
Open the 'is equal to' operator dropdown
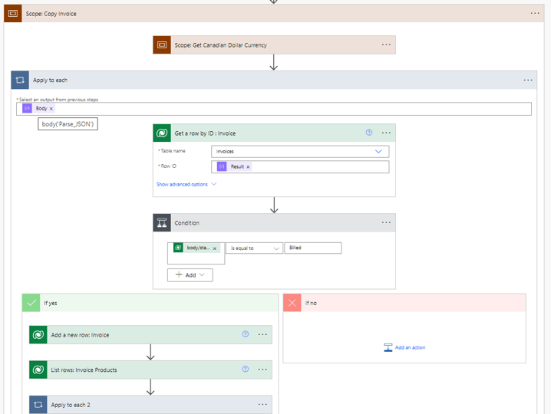click(254, 248)
